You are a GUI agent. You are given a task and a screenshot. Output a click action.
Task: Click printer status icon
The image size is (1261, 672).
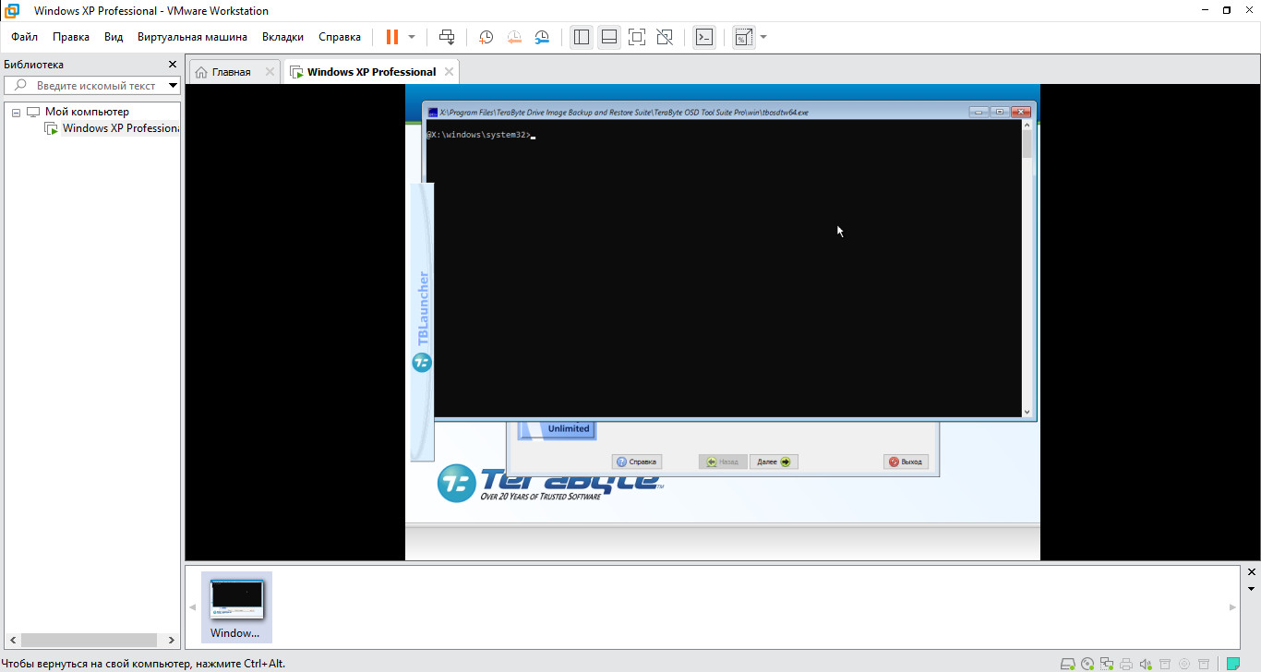pos(1126,663)
